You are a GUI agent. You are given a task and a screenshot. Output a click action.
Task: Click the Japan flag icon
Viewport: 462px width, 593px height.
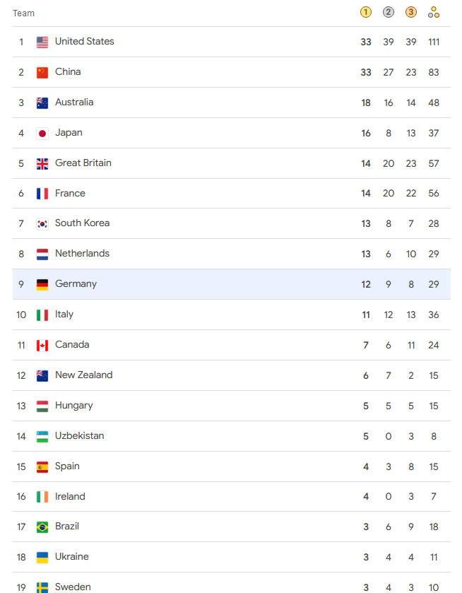coord(42,133)
